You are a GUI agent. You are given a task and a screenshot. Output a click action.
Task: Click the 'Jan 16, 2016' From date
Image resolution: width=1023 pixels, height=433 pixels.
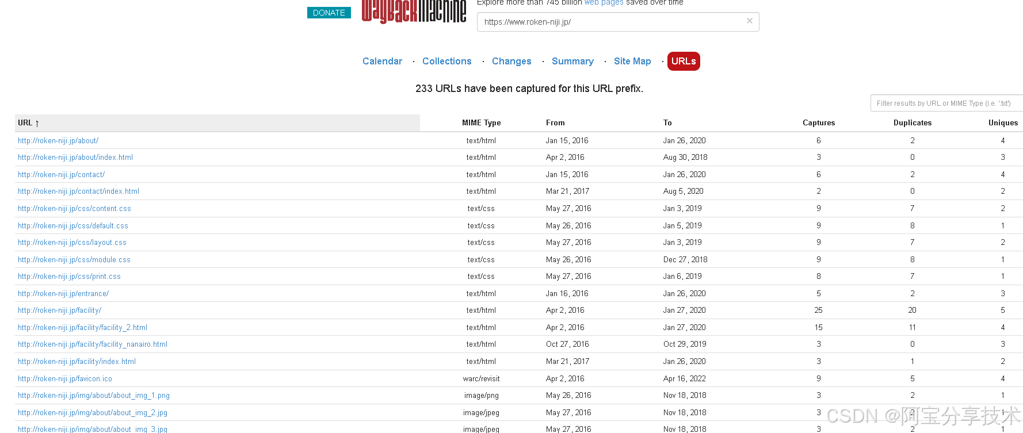click(567, 293)
